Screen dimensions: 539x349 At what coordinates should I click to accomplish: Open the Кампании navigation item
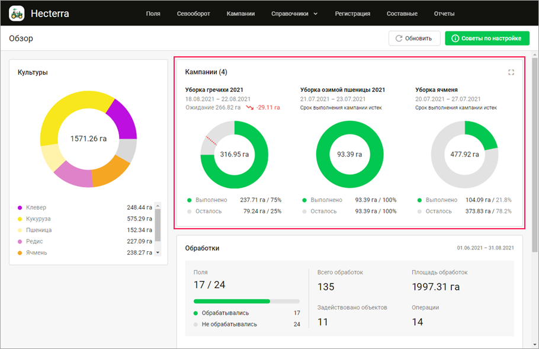[240, 14]
